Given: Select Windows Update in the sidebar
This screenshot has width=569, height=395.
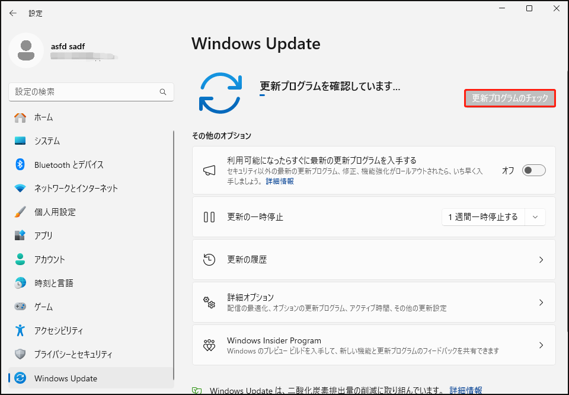Looking at the screenshot, I should tap(91, 378).
